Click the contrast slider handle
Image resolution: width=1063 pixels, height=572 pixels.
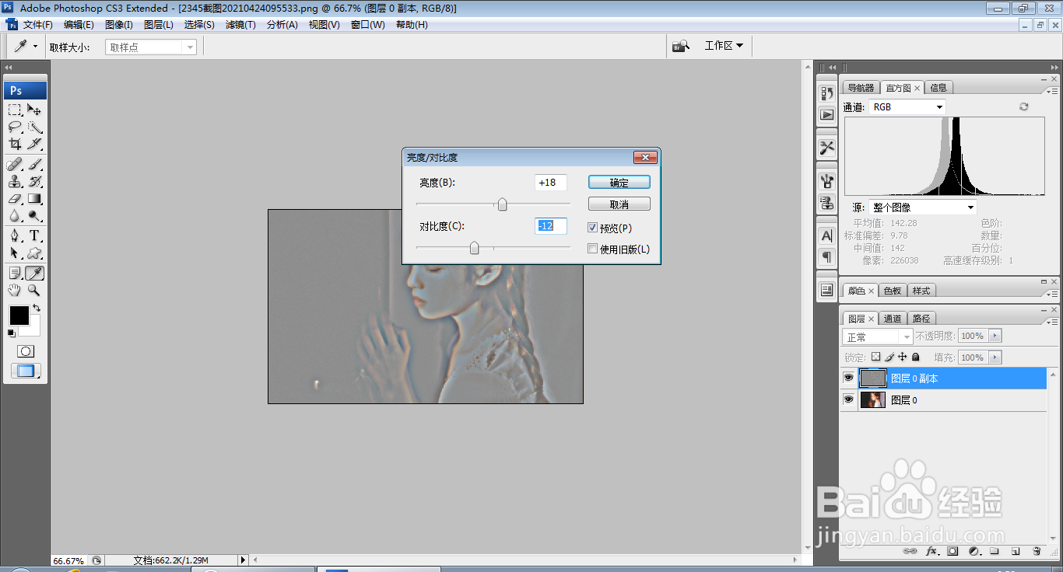point(474,248)
